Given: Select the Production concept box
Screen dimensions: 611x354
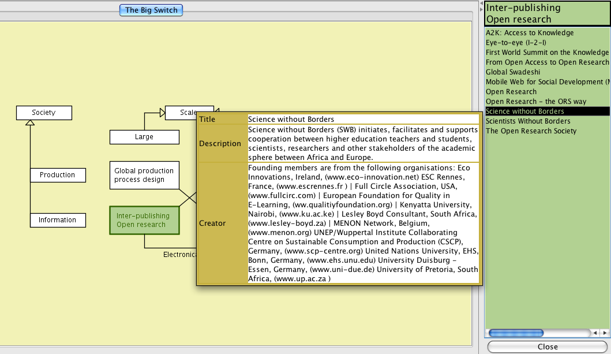Looking at the screenshot, I should point(57,175).
